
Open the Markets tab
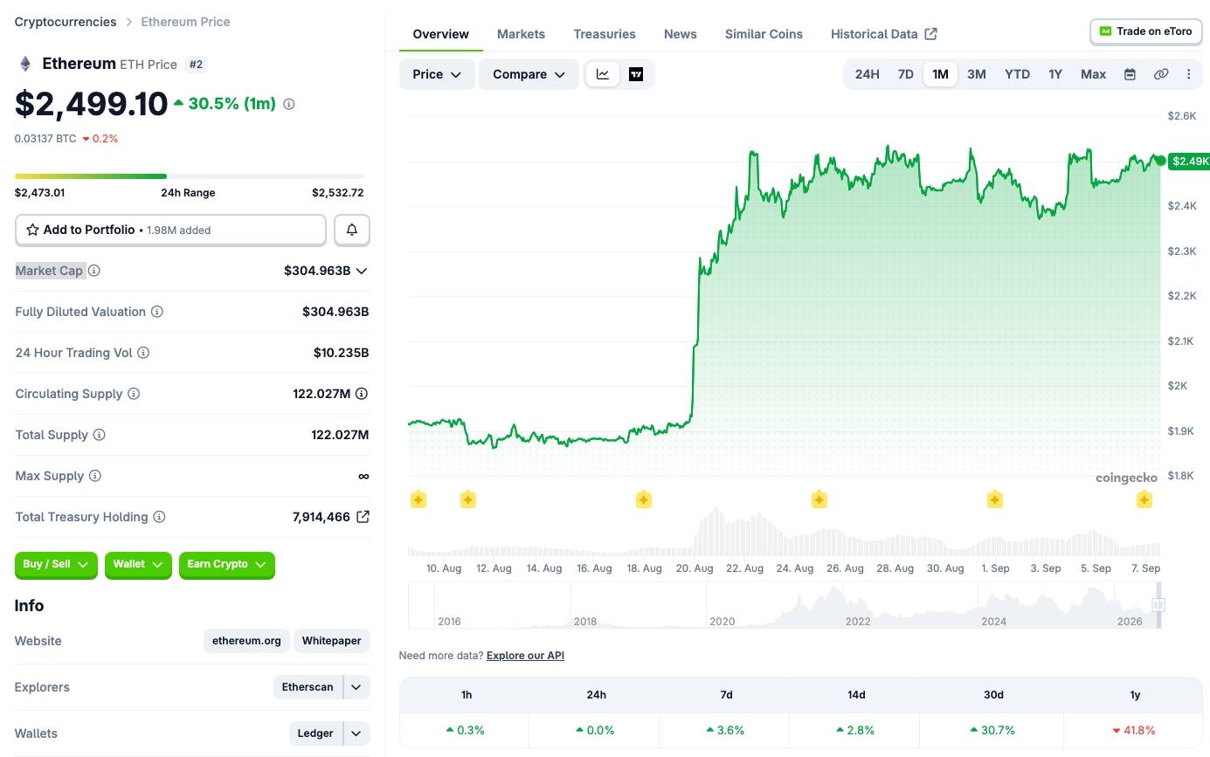click(521, 34)
